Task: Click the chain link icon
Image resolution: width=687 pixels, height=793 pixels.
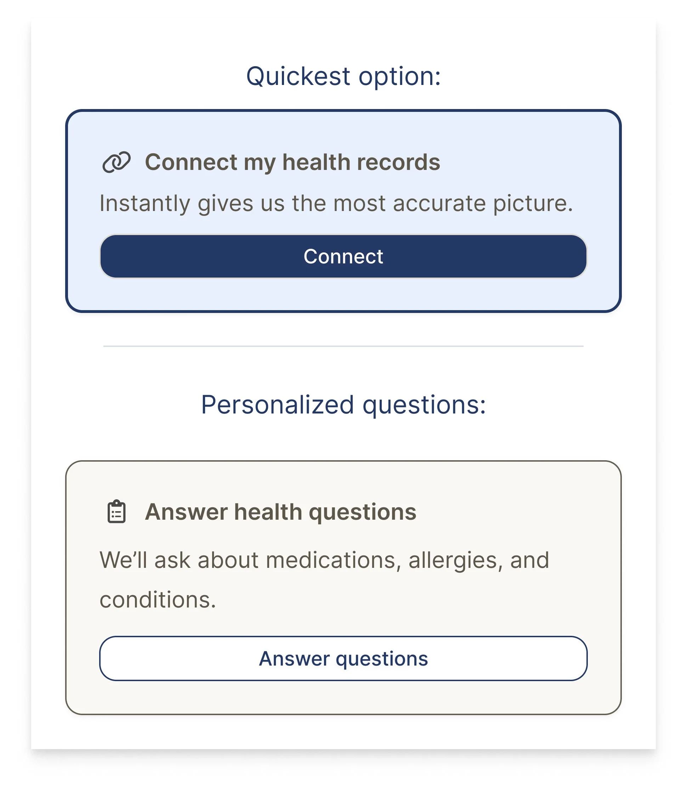Action: point(117,162)
